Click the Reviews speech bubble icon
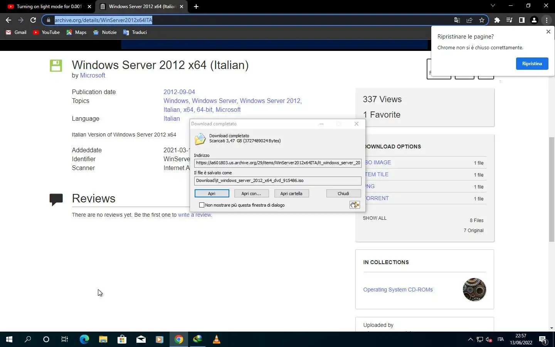 coord(56,200)
